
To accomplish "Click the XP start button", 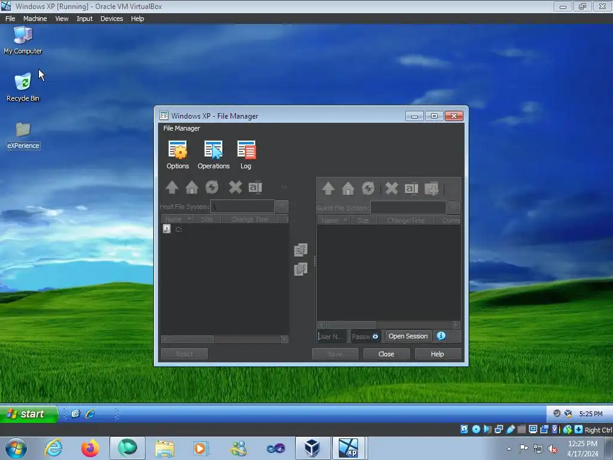I will 29,414.
